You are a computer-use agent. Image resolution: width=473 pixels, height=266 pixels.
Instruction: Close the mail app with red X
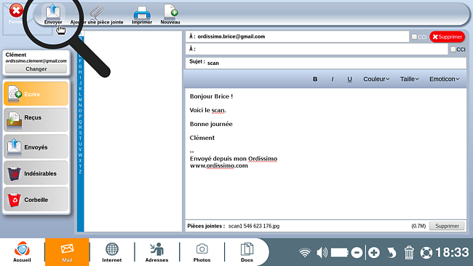coord(16,11)
